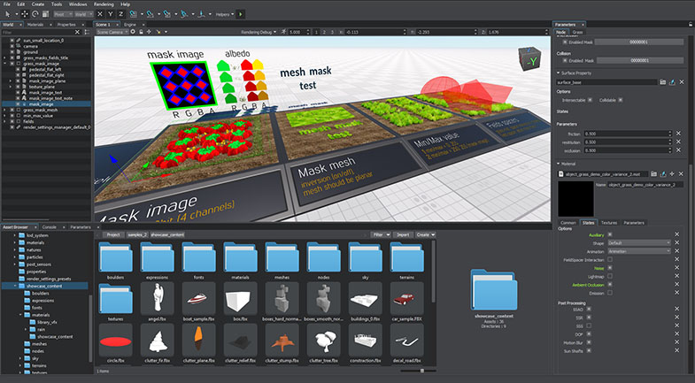Select camera speed preset 2
Image resolution: width=695 pixels, height=383 pixels.
(324, 32)
